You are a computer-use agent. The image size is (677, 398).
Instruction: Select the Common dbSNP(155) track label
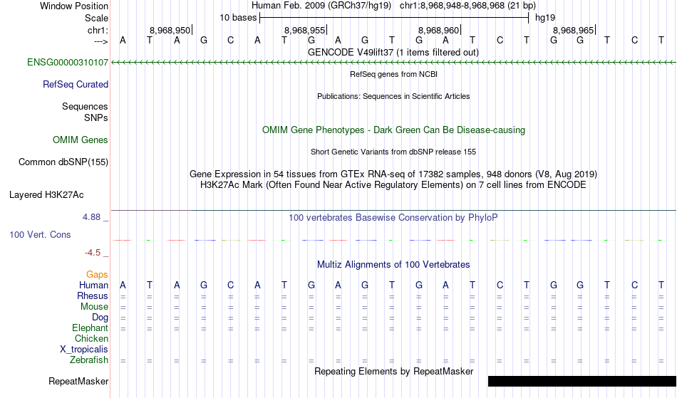click(63, 162)
